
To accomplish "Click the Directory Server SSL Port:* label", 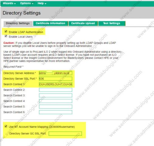I will point(20,79).
